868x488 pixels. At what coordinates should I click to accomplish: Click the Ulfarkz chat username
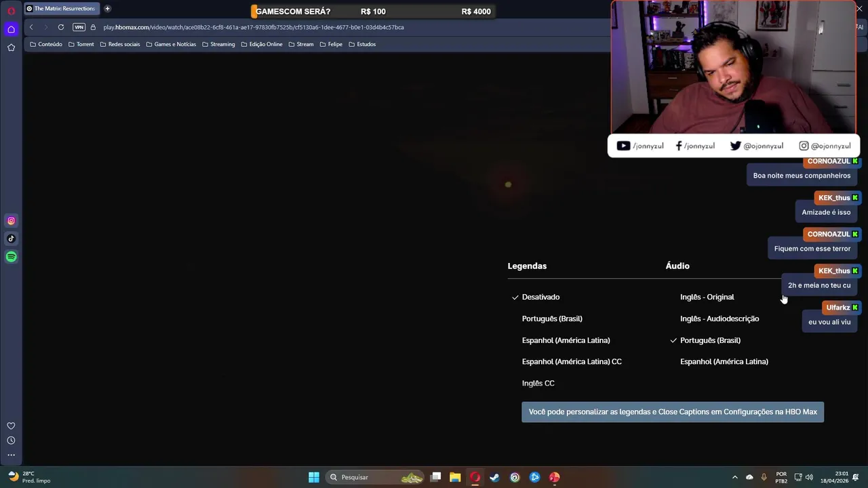pos(838,308)
